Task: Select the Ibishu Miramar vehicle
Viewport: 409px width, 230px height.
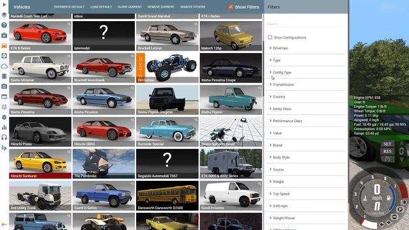Action: [x=40, y=68]
